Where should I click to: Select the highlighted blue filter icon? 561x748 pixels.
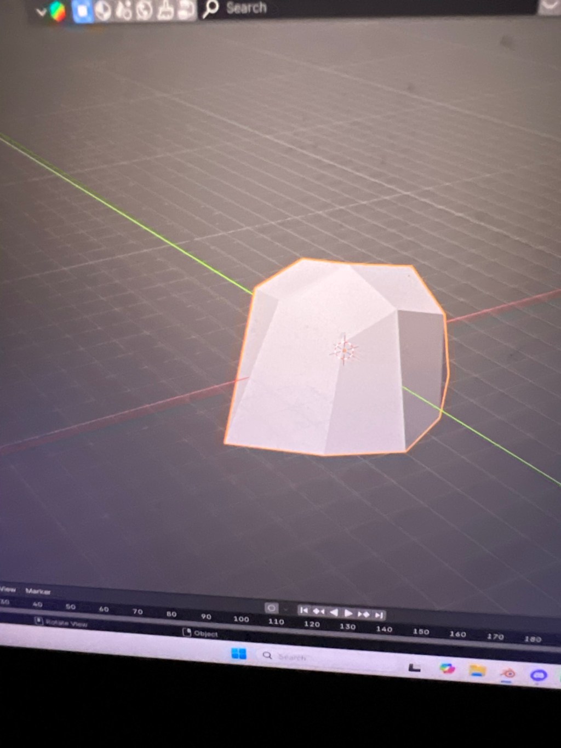[82, 12]
